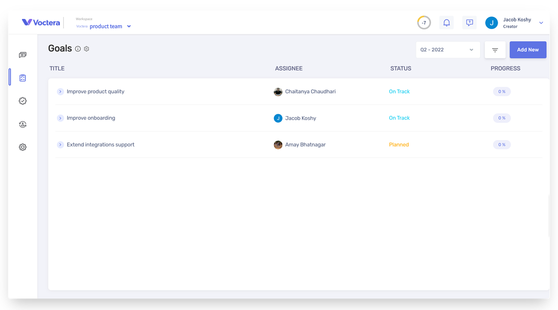
Task: Click the Voctera logo
Action: click(41, 22)
